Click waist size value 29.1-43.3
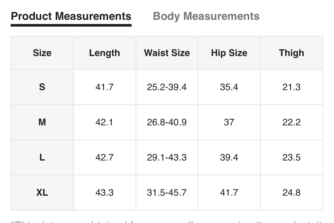The width and height of the screenshot is (334, 223). coord(167,157)
